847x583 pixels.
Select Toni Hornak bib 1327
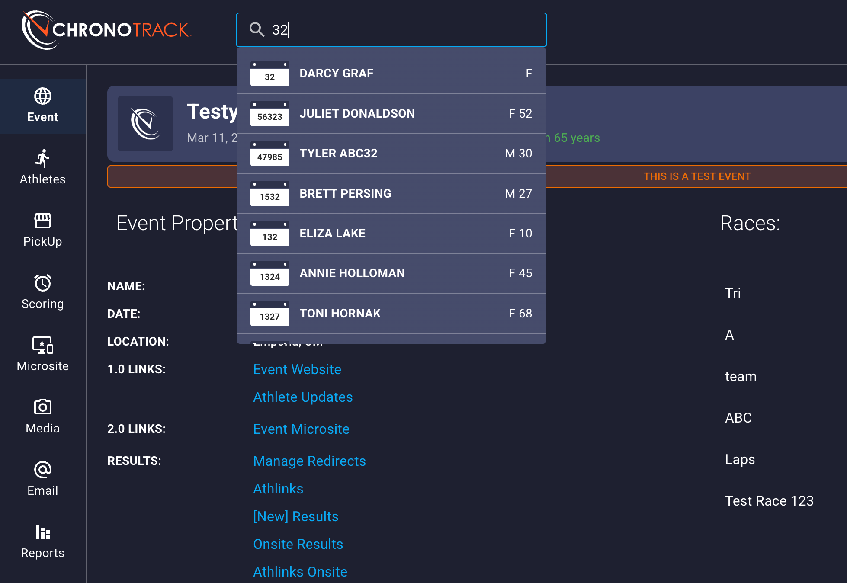(x=391, y=313)
